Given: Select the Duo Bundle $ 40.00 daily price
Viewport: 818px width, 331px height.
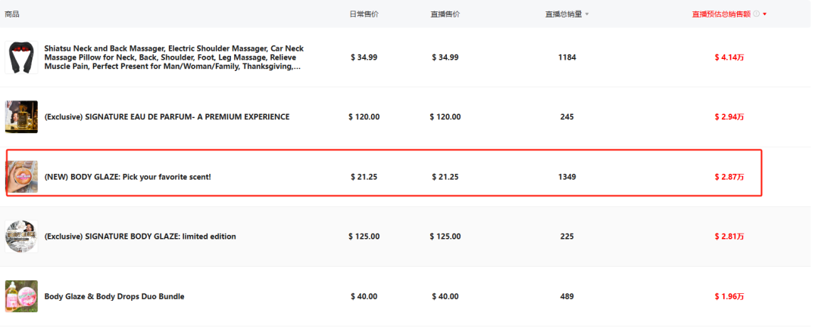Looking at the screenshot, I should [364, 296].
